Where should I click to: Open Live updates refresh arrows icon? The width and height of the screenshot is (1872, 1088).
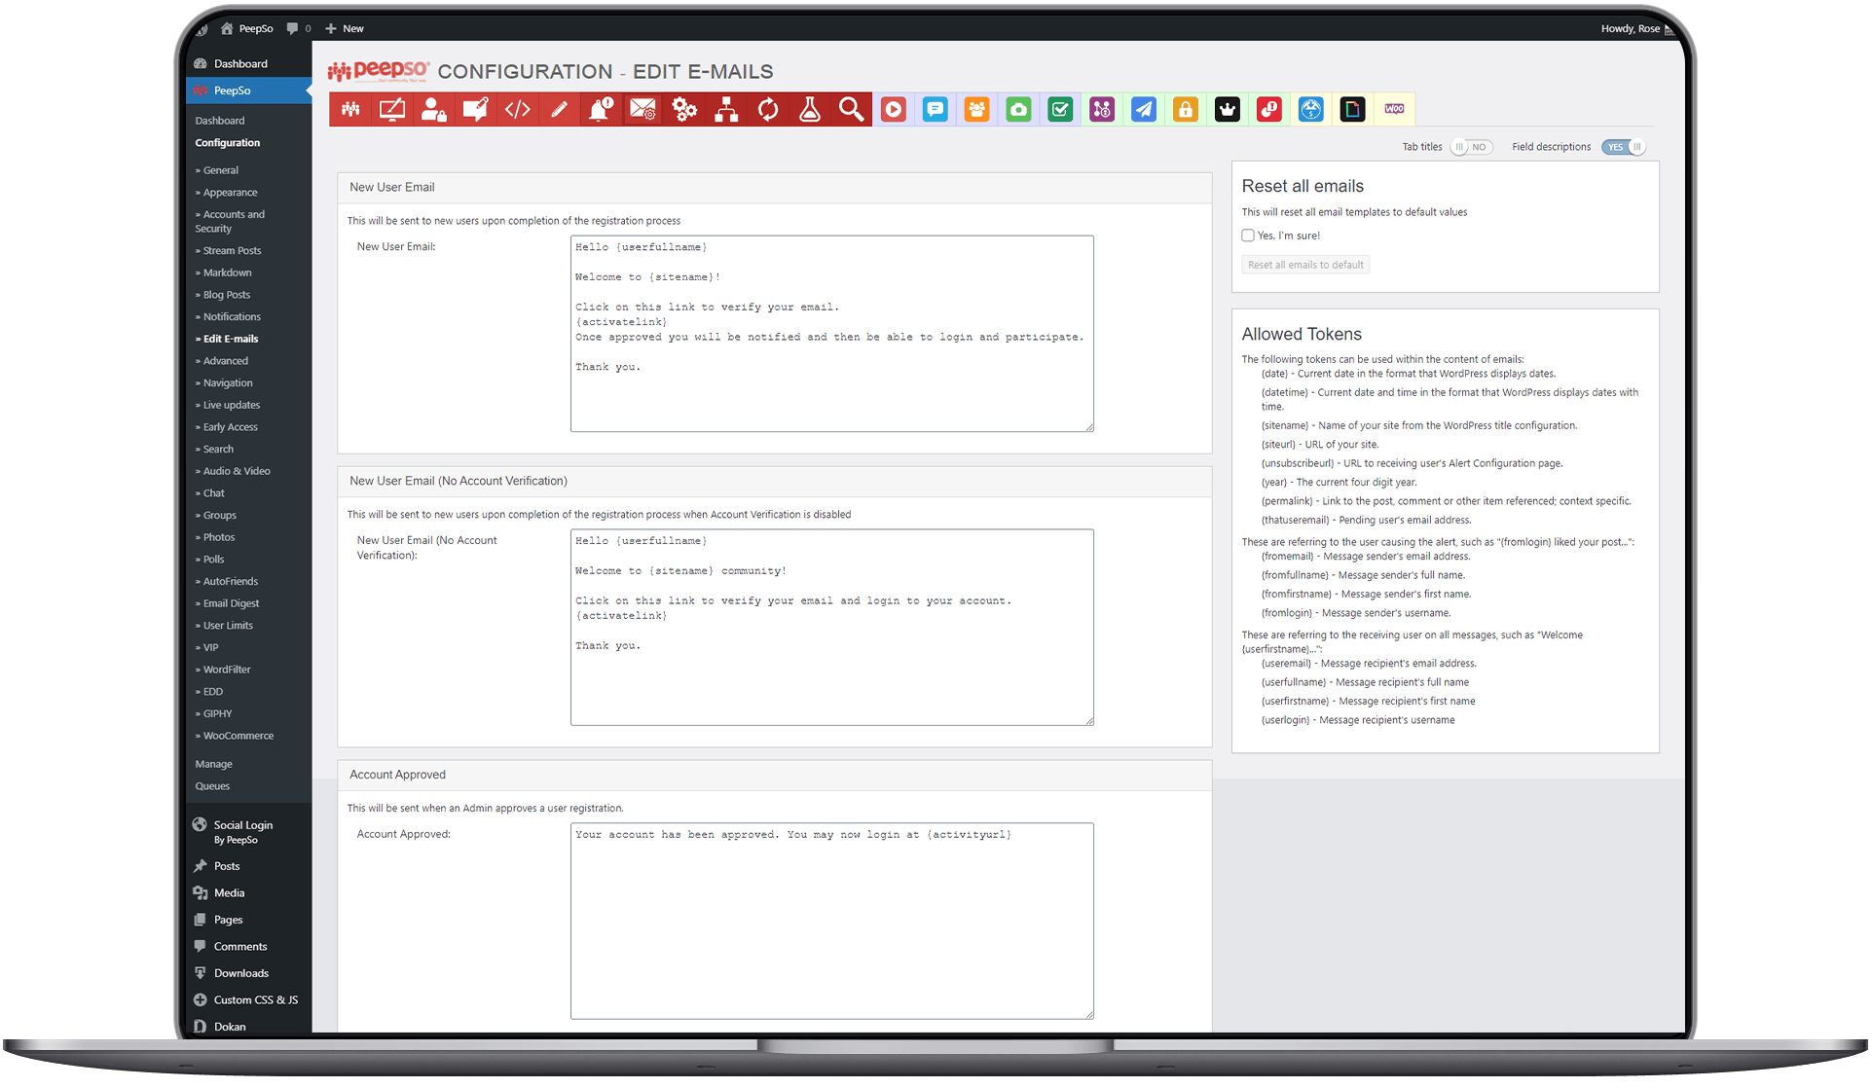tap(769, 110)
